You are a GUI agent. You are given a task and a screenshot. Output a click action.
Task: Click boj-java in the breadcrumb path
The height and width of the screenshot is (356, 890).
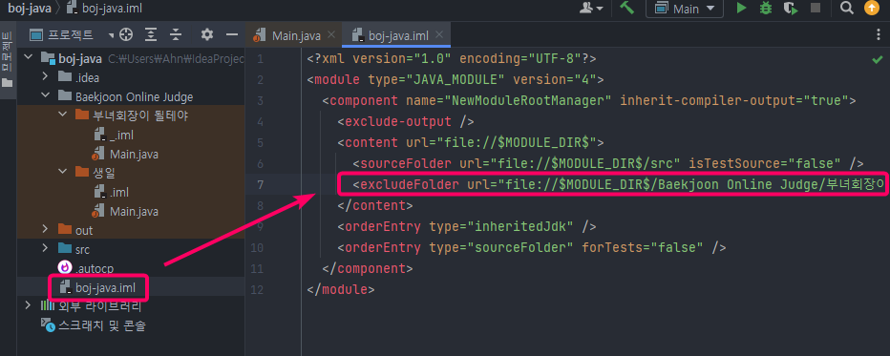click(x=30, y=8)
